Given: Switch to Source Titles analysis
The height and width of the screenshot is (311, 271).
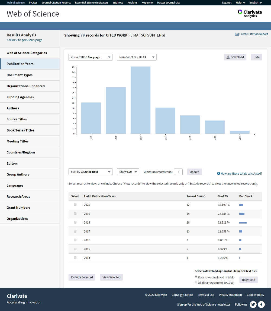Looking at the screenshot, I should click(x=30, y=119).
